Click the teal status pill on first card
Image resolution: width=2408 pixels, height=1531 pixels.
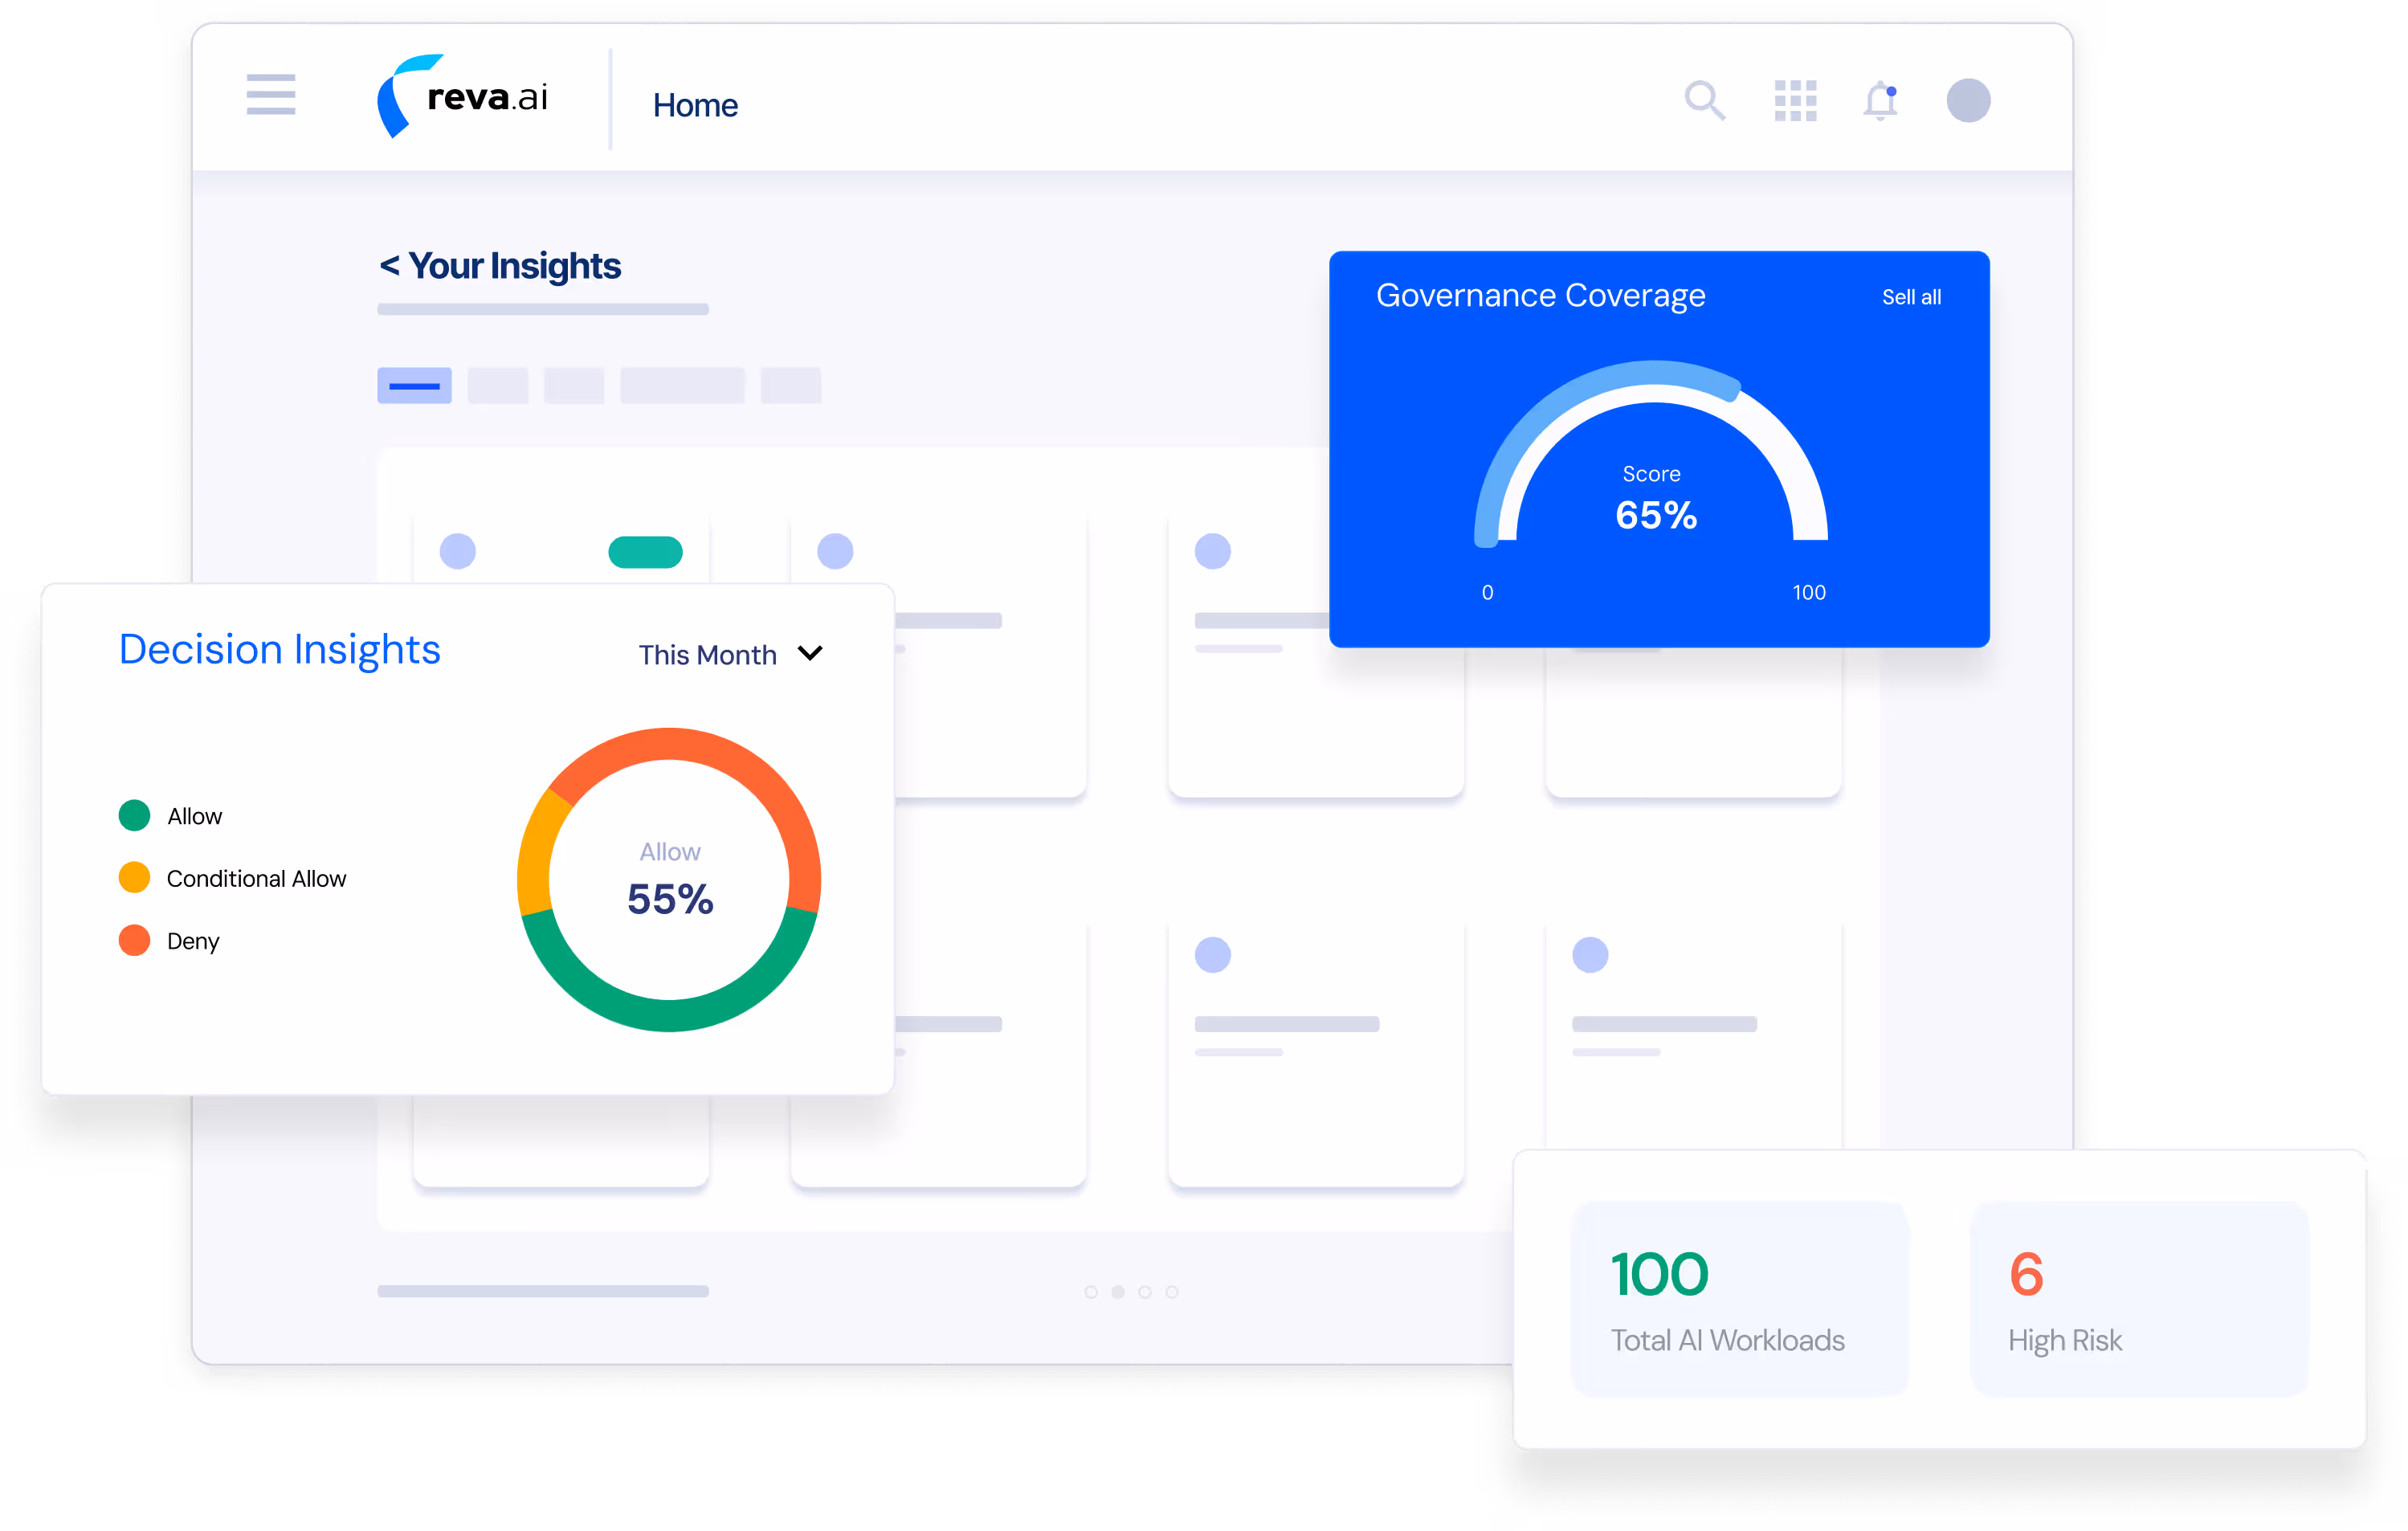[645, 552]
